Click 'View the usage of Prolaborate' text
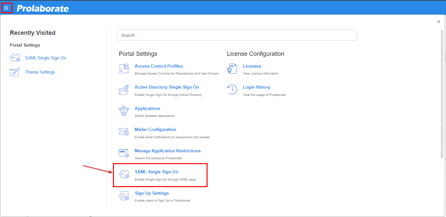Screen dimensions: 446x217 (x=264, y=95)
